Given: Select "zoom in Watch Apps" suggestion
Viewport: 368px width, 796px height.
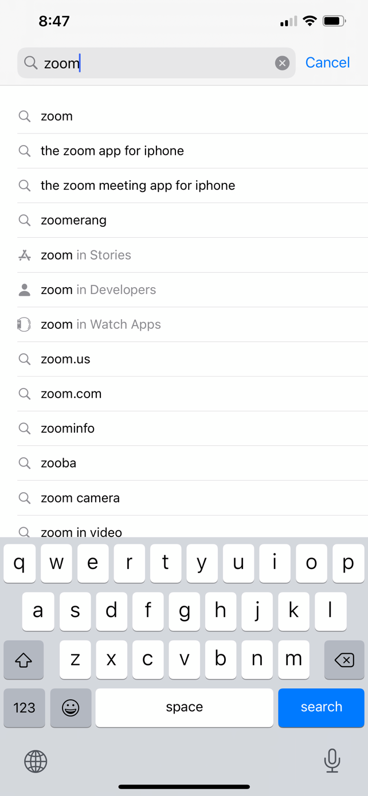Looking at the screenshot, I should 101,324.
